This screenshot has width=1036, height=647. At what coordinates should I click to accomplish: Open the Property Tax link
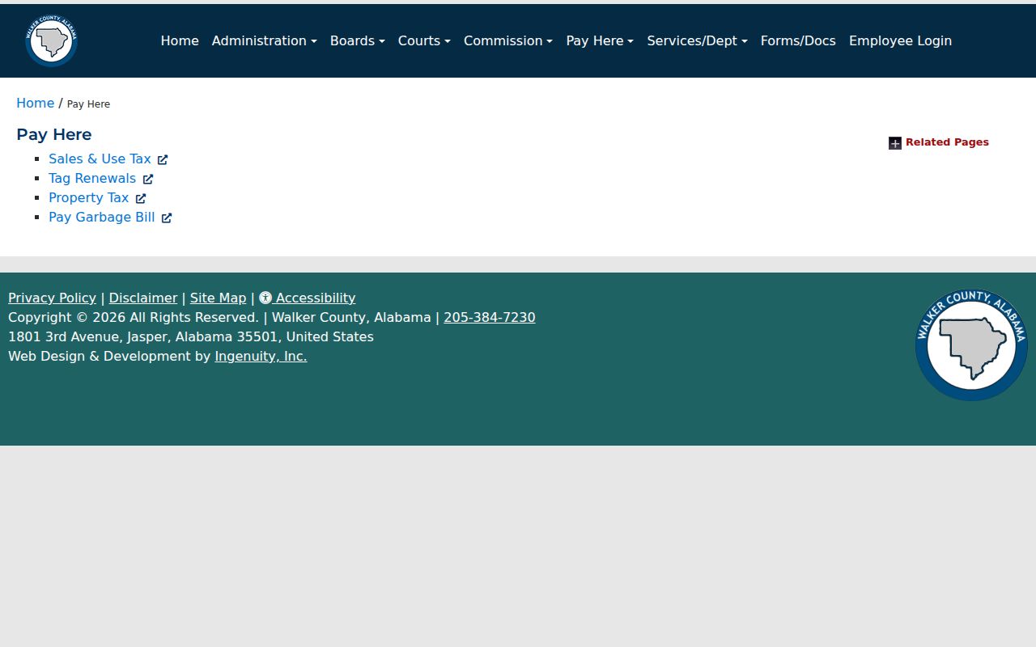(x=88, y=197)
